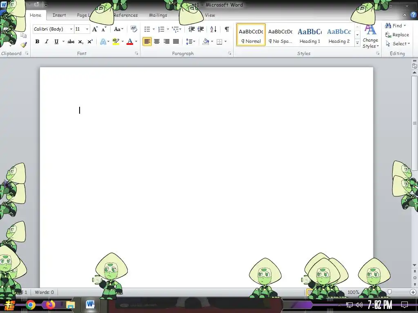Click the Words: 0 status indicator

click(x=44, y=292)
